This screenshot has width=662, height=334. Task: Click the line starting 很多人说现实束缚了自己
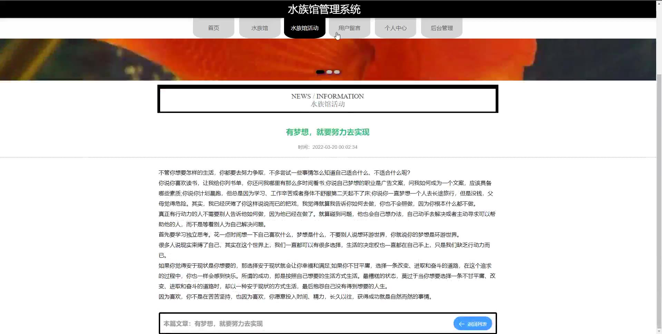click(324, 245)
